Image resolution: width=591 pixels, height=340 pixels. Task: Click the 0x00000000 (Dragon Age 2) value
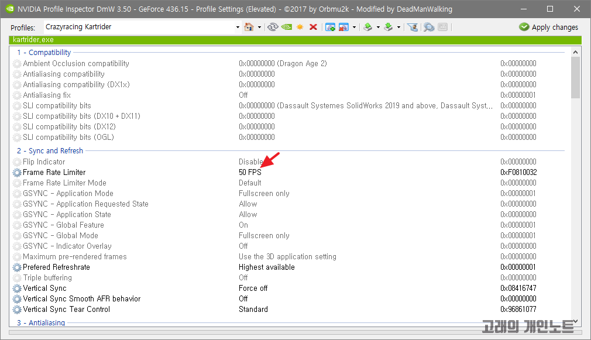(x=283, y=63)
